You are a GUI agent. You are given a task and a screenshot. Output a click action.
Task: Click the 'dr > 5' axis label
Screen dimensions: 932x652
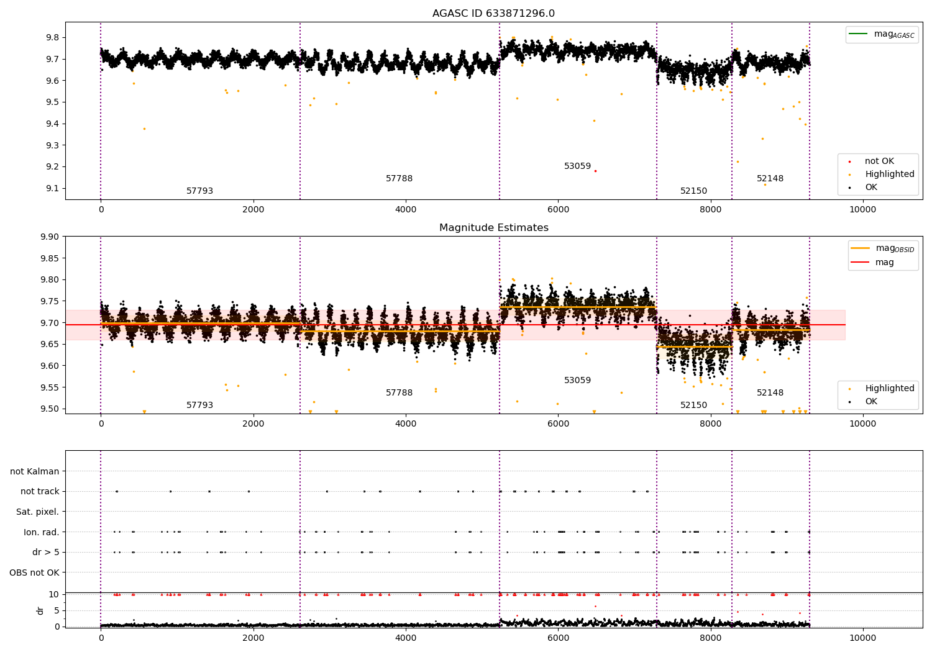click(46, 553)
